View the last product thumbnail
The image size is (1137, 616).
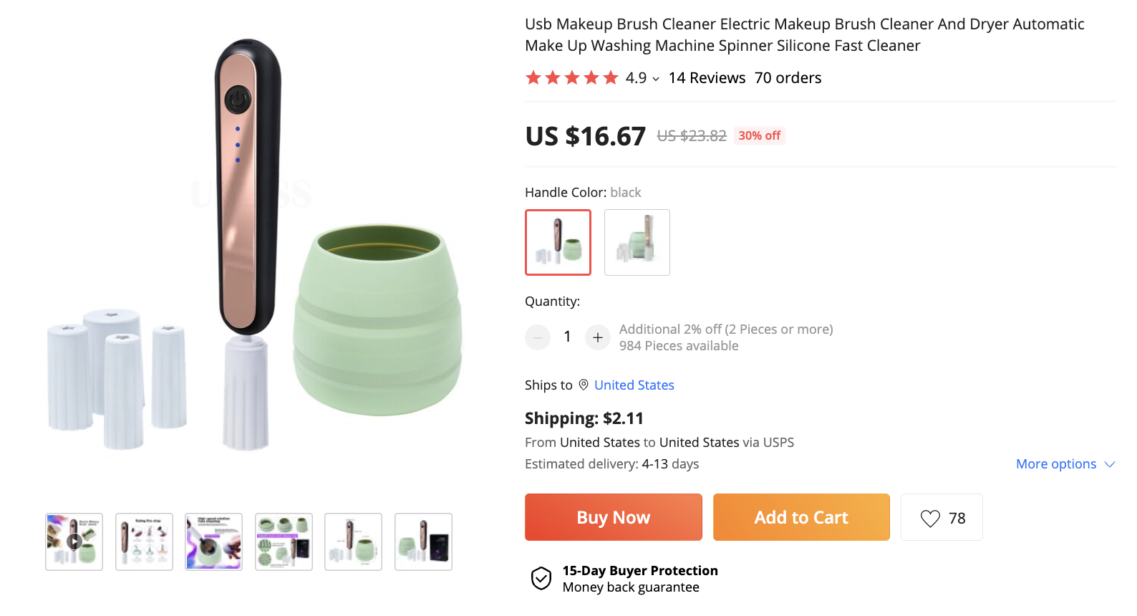tap(423, 542)
